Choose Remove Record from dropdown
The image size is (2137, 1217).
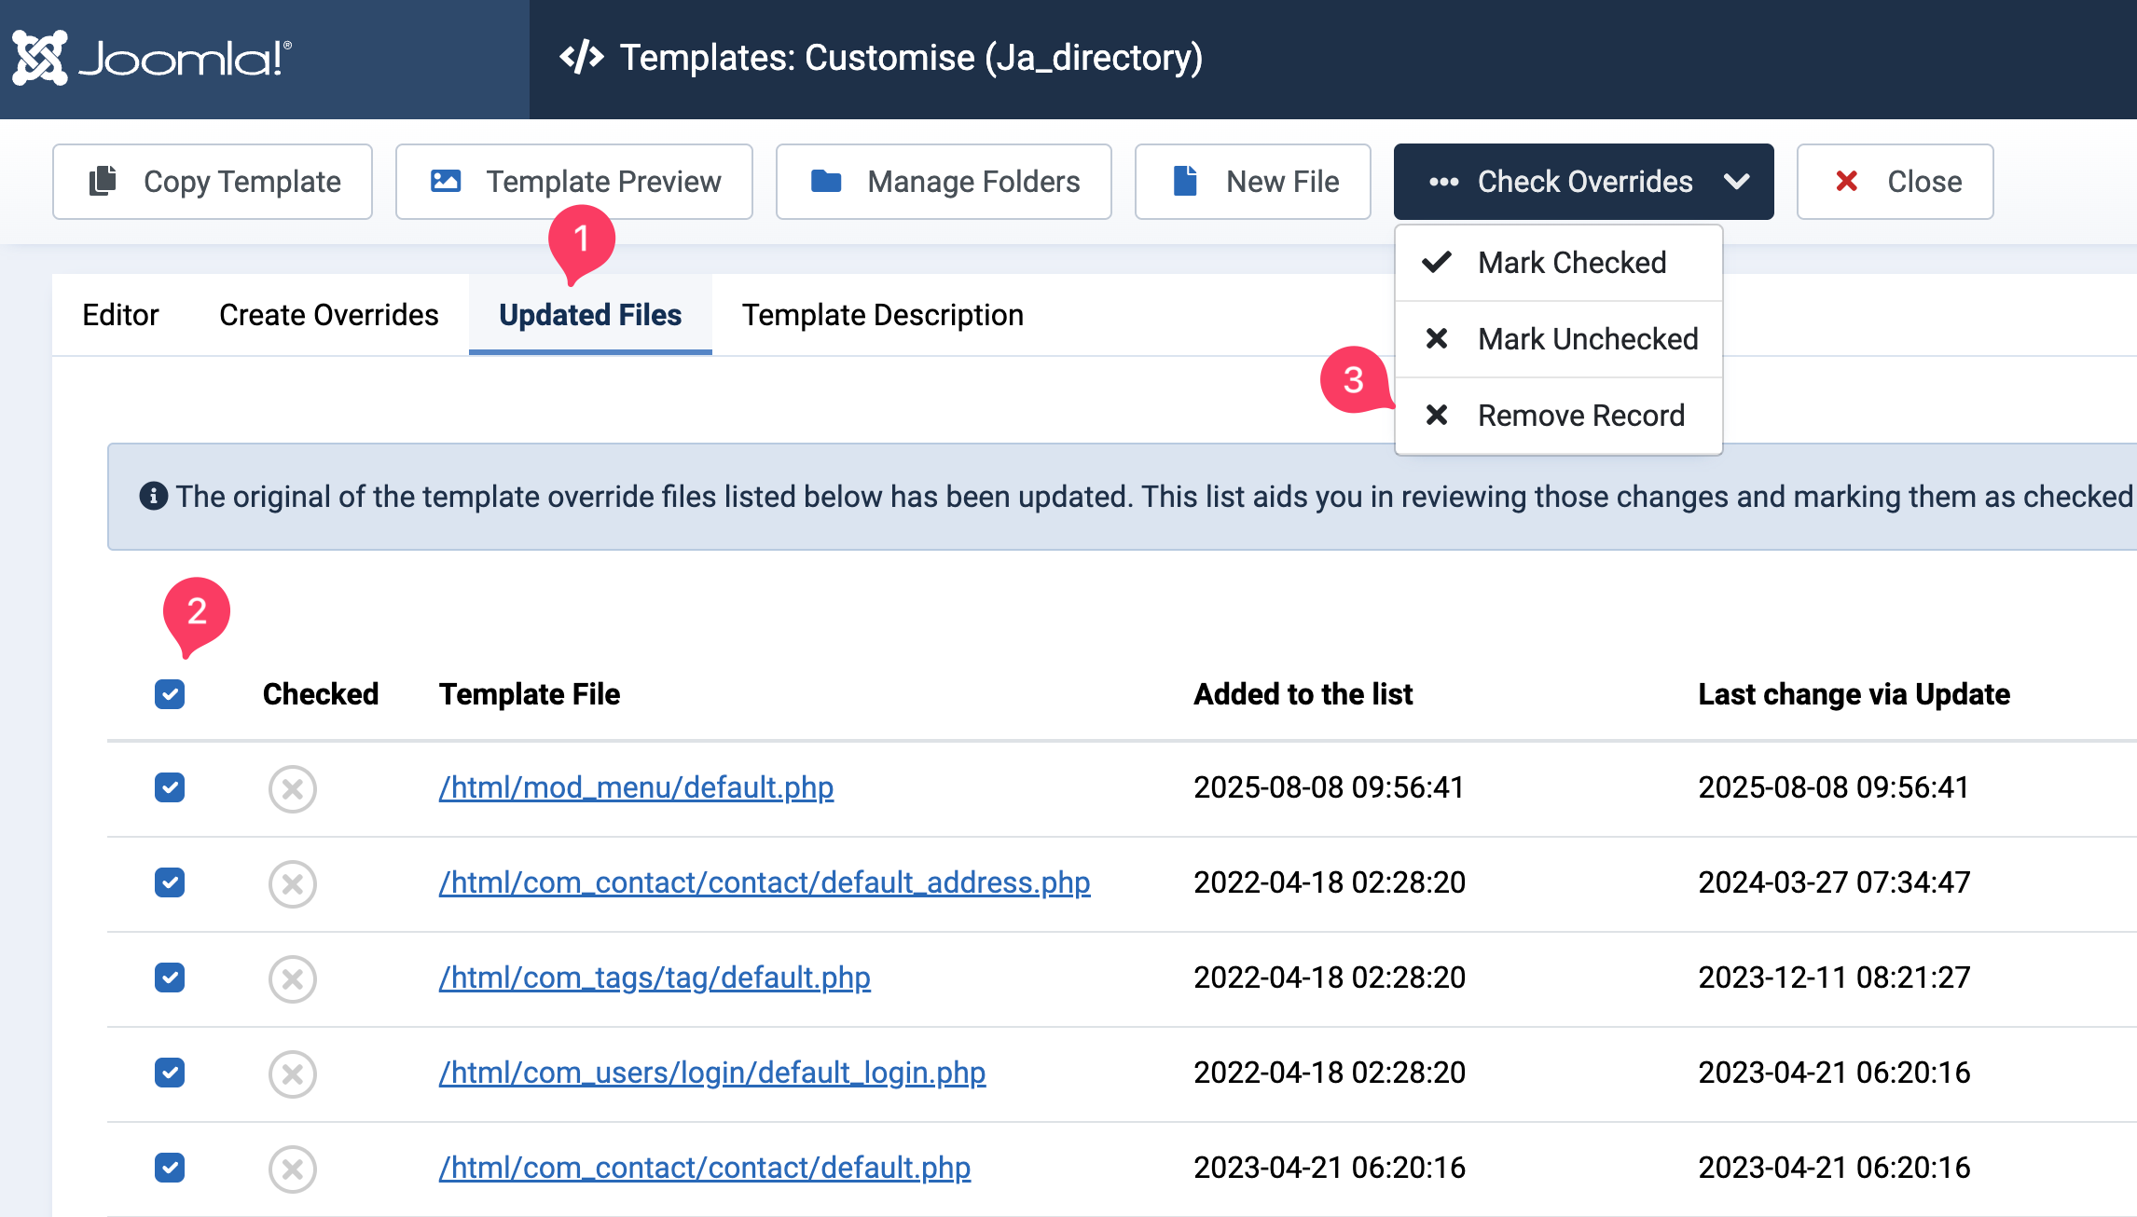1580,416
